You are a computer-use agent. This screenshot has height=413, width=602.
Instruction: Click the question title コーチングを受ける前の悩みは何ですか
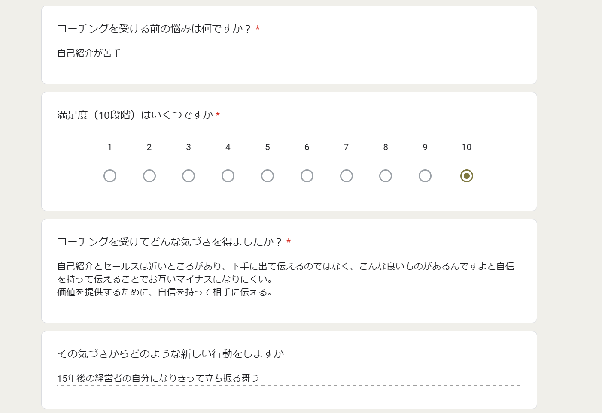click(x=154, y=29)
